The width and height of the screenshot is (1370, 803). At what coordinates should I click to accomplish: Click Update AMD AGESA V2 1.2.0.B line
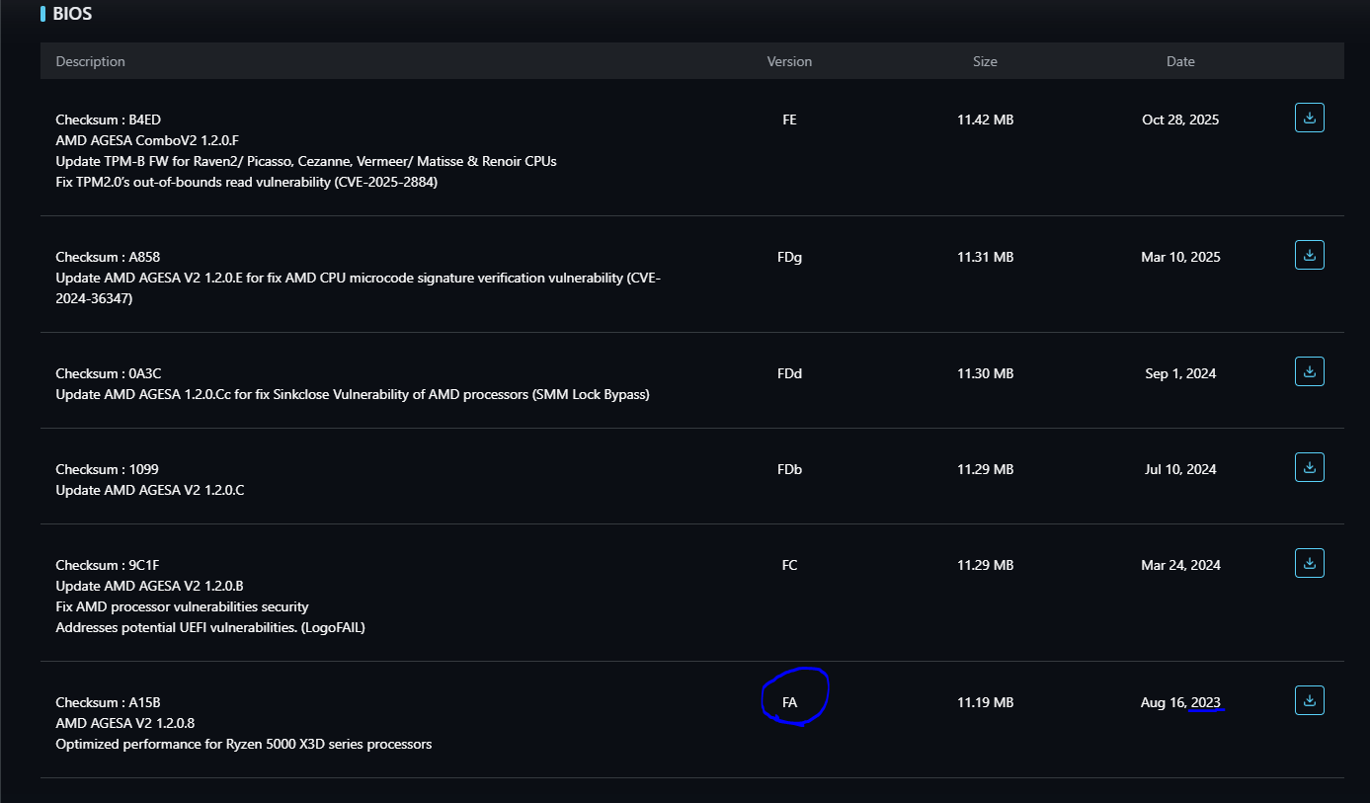(x=149, y=586)
